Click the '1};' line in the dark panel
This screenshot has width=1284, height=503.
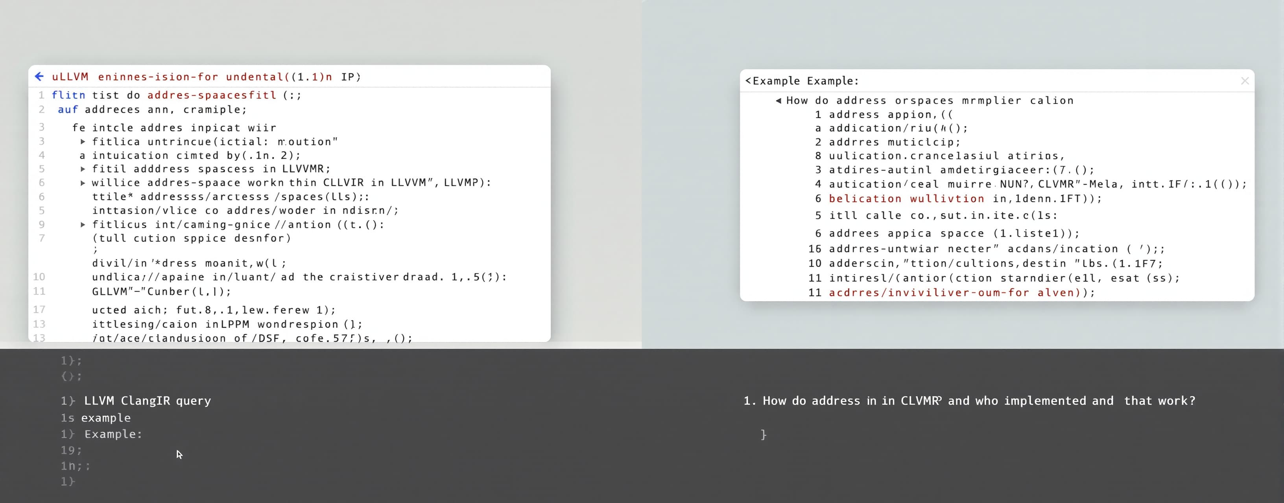click(71, 361)
